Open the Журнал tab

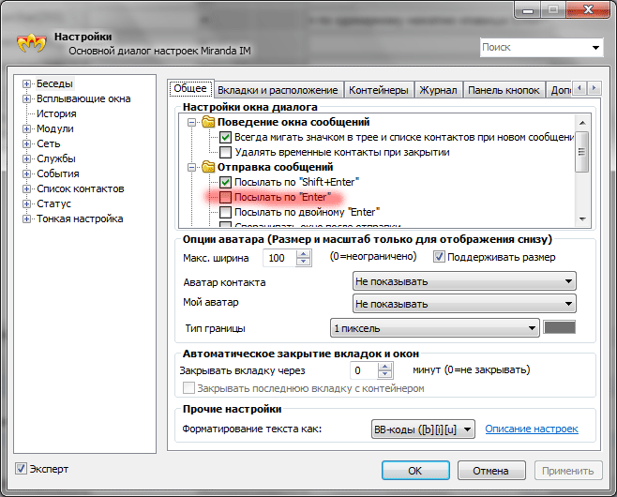438,90
